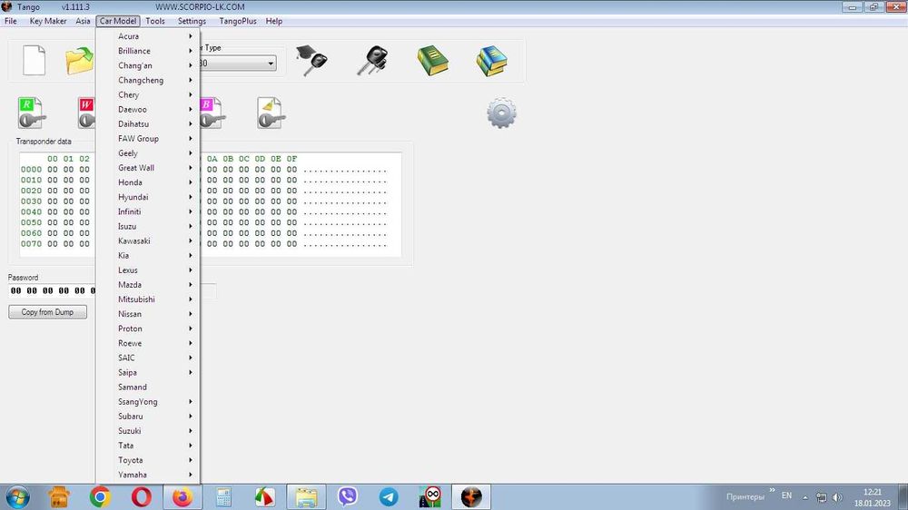Expand the Changcheng submenu
The width and height of the screenshot is (908, 510).
(x=148, y=80)
